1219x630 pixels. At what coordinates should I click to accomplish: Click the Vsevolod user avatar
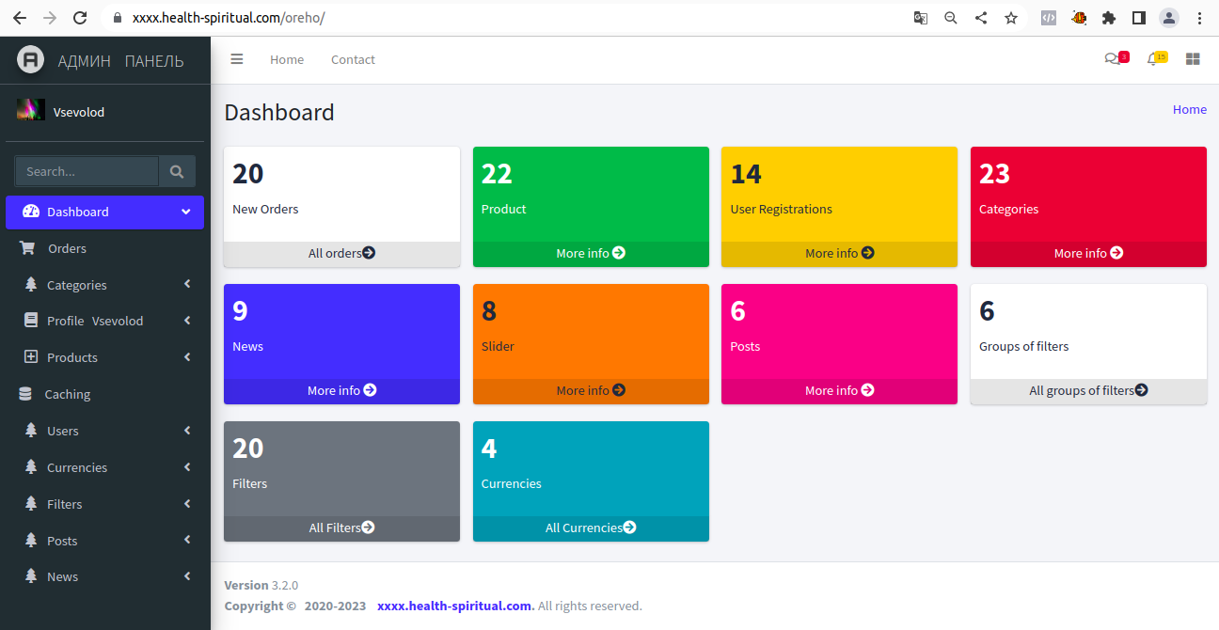coord(31,110)
